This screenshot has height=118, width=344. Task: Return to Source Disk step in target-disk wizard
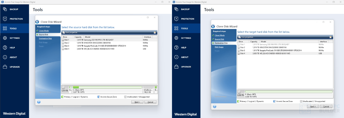click(220, 39)
